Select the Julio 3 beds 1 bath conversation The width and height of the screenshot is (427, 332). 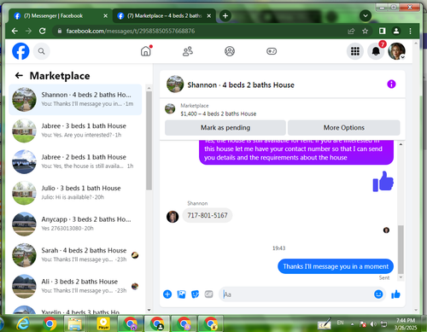pyautogui.click(x=75, y=193)
